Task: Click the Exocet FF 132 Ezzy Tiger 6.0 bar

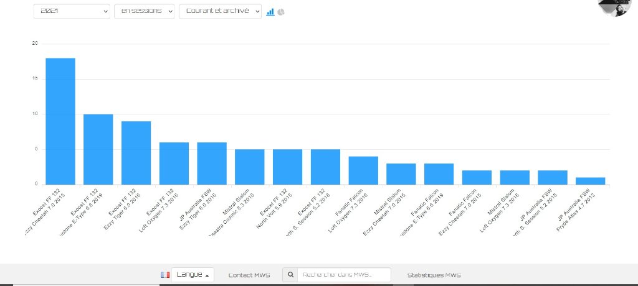Action: pos(136,153)
